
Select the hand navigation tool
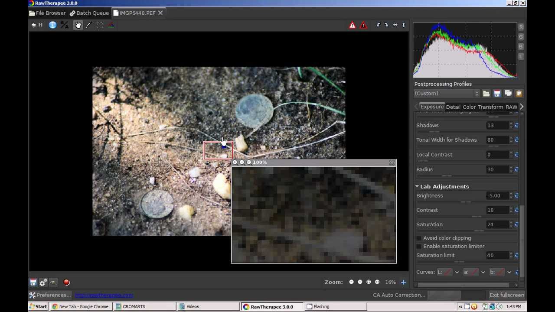coord(78,25)
